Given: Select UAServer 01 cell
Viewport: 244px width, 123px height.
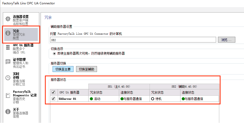Looking at the screenshot, I should (x=73, y=99).
